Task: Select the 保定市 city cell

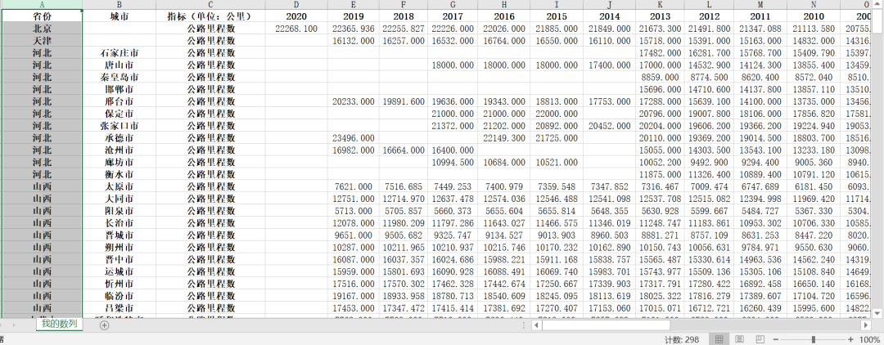Action: click(120, 114)
